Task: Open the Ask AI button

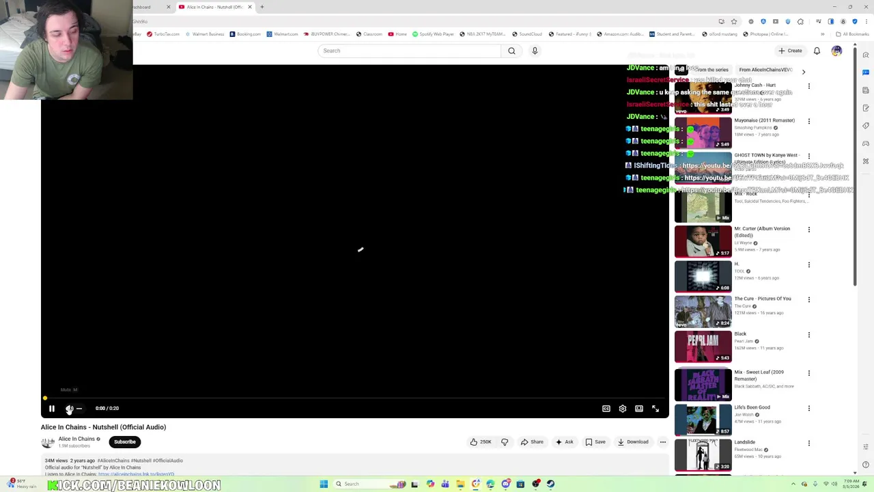Action: pos(564,442)
